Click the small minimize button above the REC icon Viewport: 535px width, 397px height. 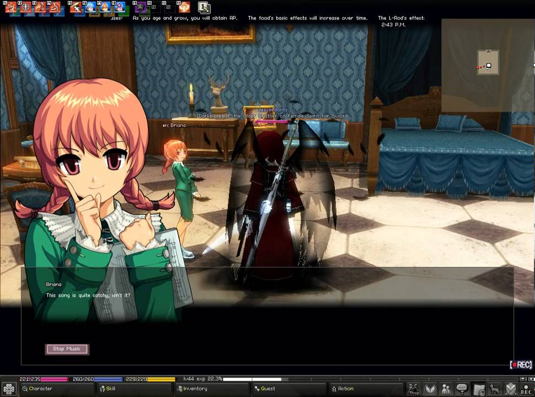[523, 379]
